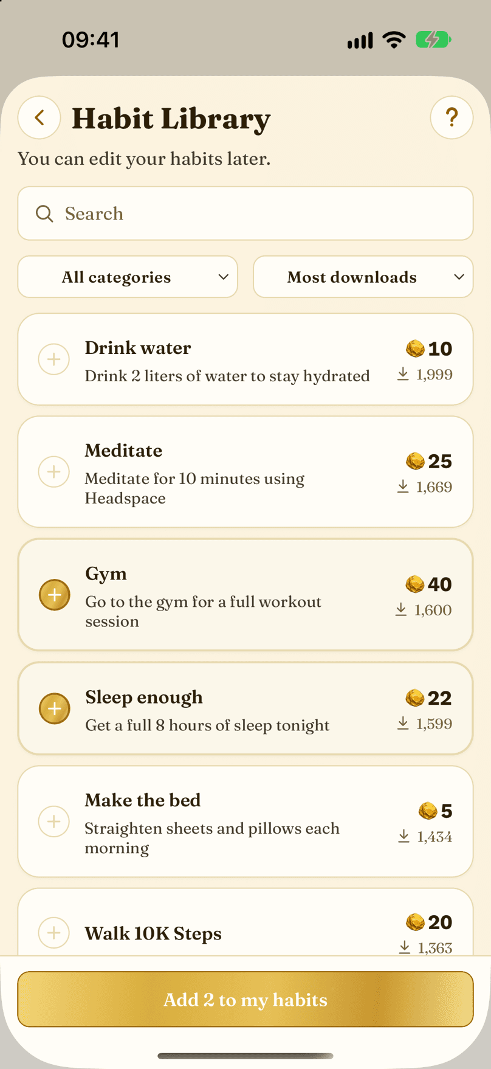Tap the Make the bed habit title
491x1069 pixels.
click(143, 800)
